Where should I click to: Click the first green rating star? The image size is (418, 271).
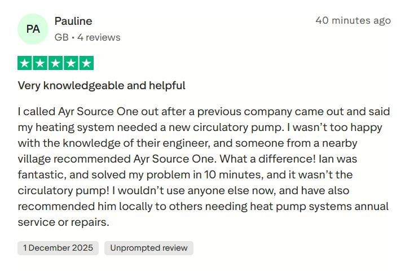[25, 63]
